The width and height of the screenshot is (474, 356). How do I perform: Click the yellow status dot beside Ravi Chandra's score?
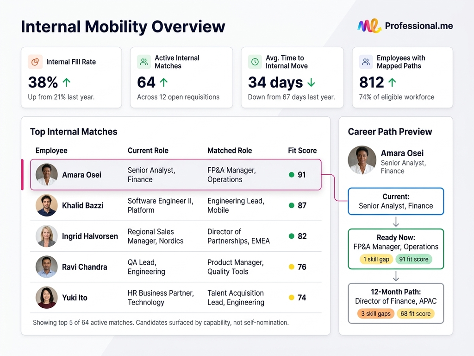tap(292, 267)
